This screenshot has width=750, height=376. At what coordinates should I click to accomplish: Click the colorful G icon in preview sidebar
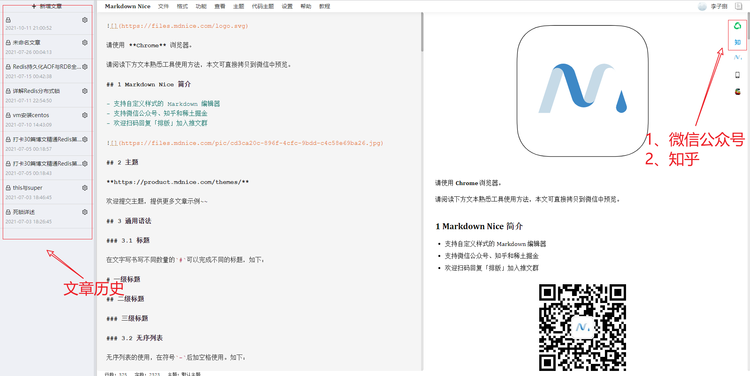coord(737,92)
